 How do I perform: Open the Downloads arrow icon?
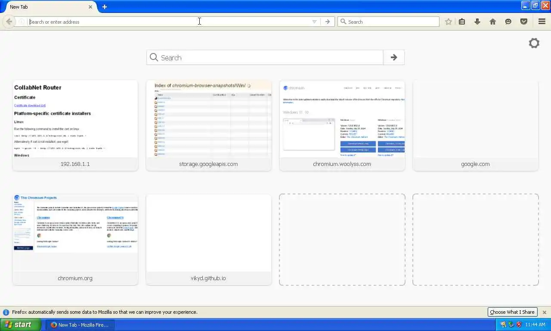(477, 22)
